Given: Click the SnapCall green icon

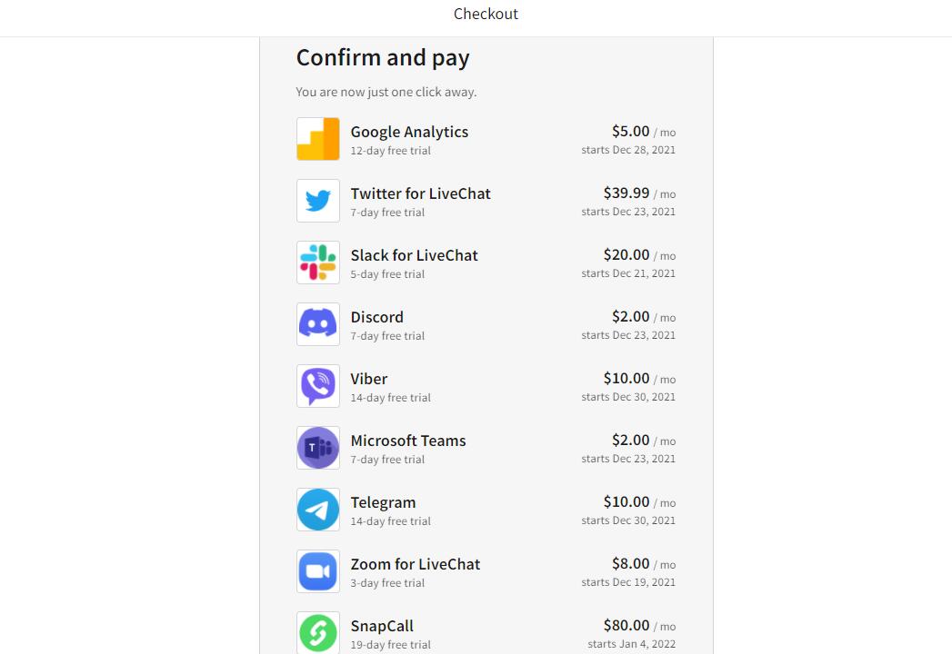Looking at the screenshot, I should coord(318,633).
